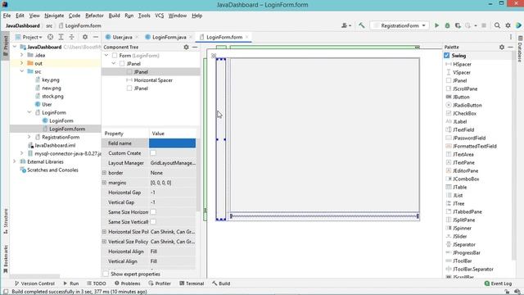Image resolution: width=524 pixels, height=295 pixels.
Task: Open Project panel options gear
Action: [x=85, y=37]
